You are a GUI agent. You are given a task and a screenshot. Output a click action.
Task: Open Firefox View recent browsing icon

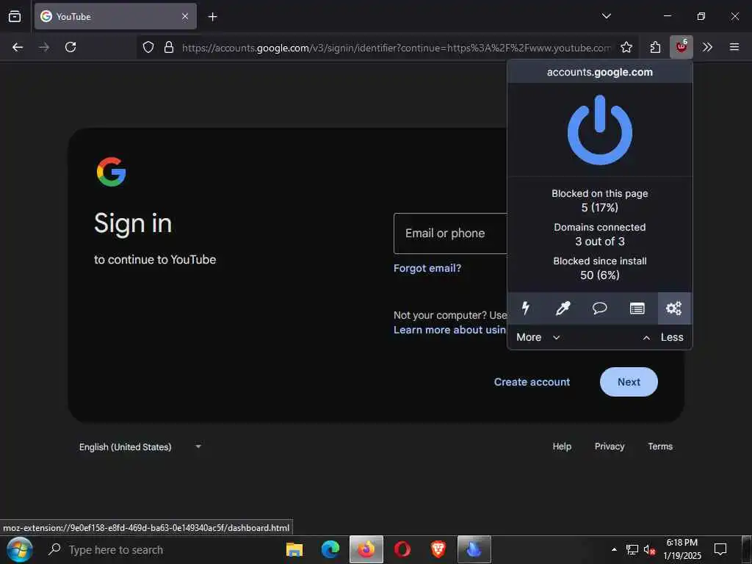(x=15, y=17)
